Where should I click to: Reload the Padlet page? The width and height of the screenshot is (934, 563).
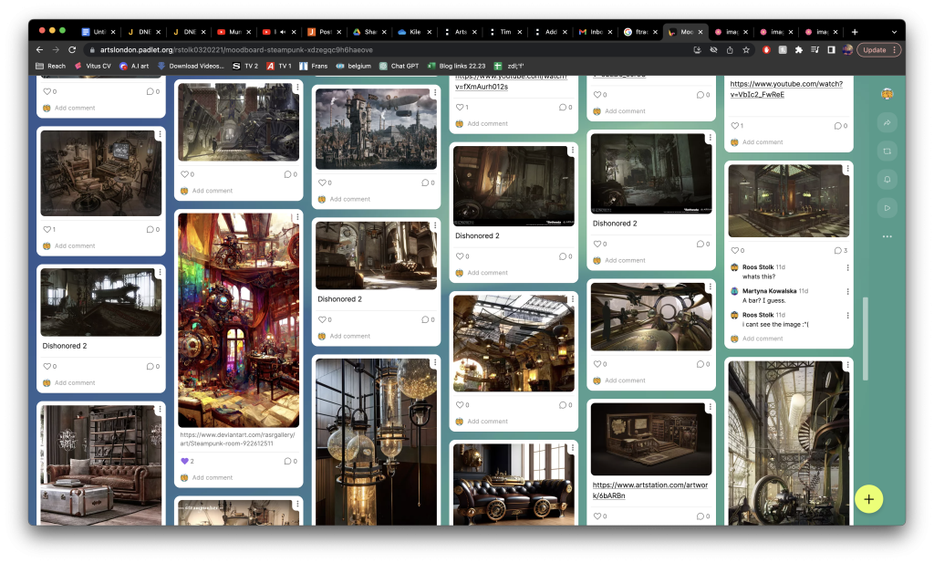(x=72, y=50)
